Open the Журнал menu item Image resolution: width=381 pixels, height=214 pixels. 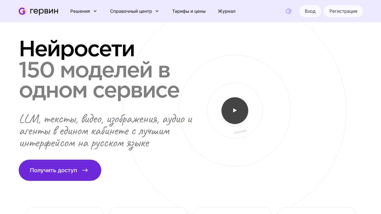227,11
